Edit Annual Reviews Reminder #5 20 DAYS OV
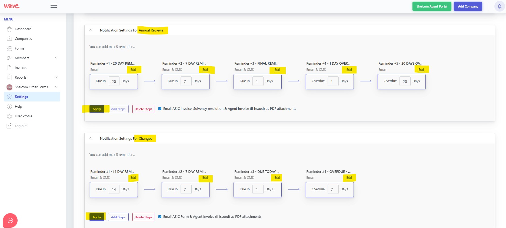 [421, 70]
